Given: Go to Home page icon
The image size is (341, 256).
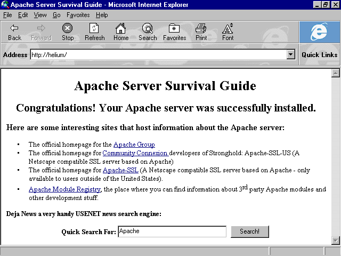Looking at the screenshot, I should pyautogui.click(x=121, y=28).
